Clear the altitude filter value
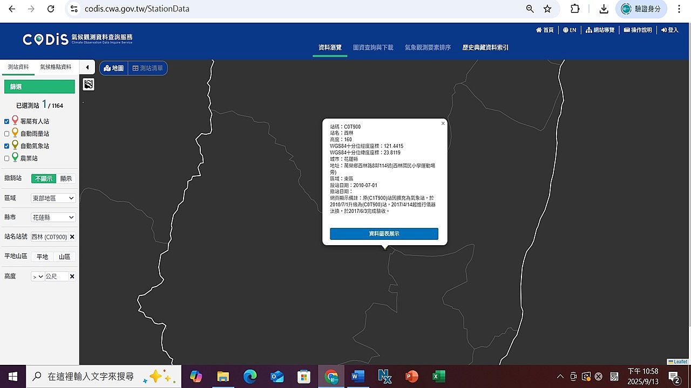The image size is (691, 388). pyautogui.click(x=72, y=276)
